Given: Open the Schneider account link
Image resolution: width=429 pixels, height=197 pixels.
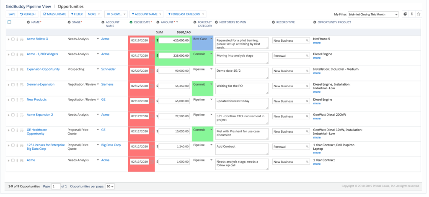Looking at the screenshot, I should (x=109, y=69).
